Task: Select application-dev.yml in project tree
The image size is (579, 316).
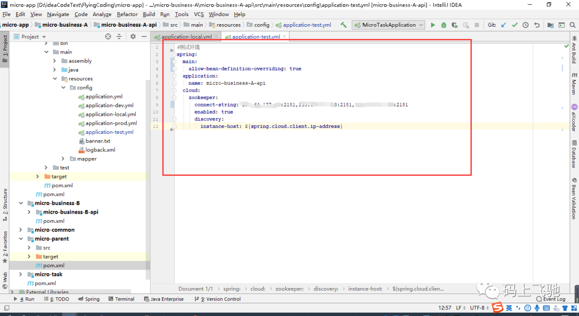Action: click(109, 106)
